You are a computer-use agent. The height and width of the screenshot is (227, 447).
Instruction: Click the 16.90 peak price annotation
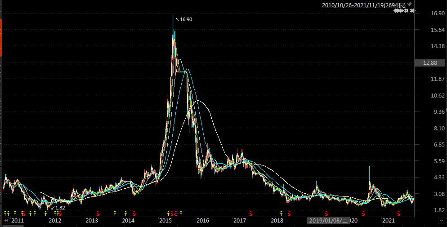(x=186, y=19)
